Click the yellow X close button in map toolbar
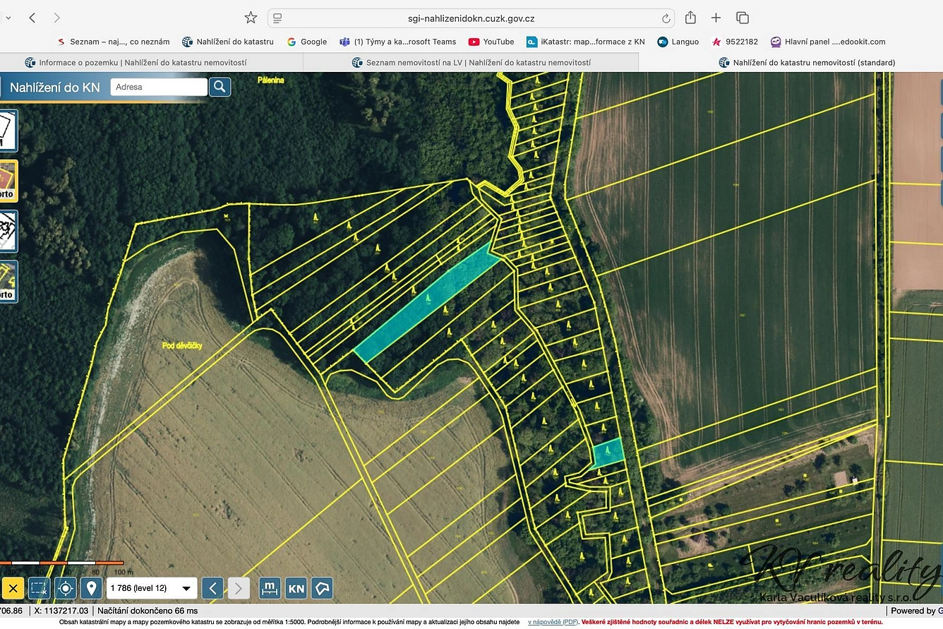 (12, 588)
